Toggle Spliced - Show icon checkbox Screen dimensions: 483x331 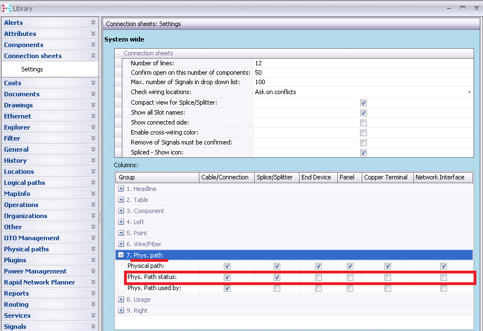[x=363, y=153]
